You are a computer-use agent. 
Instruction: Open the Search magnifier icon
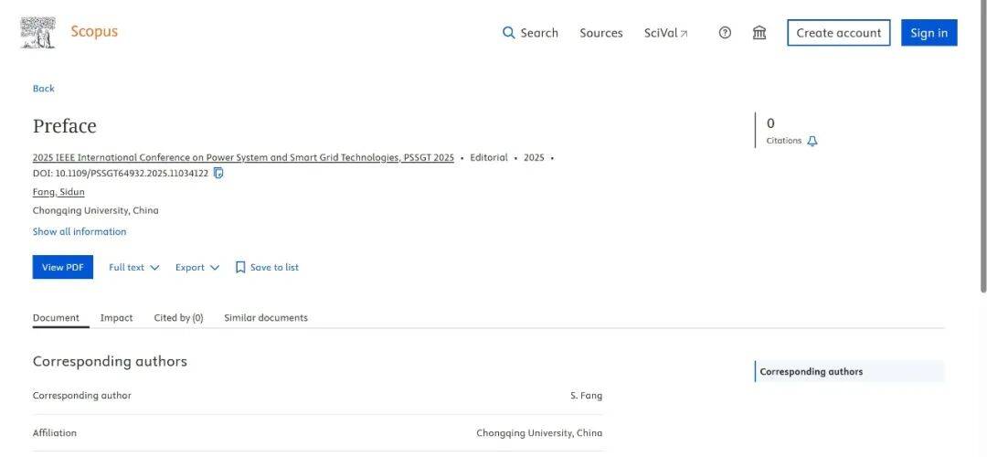click(509, 33)
